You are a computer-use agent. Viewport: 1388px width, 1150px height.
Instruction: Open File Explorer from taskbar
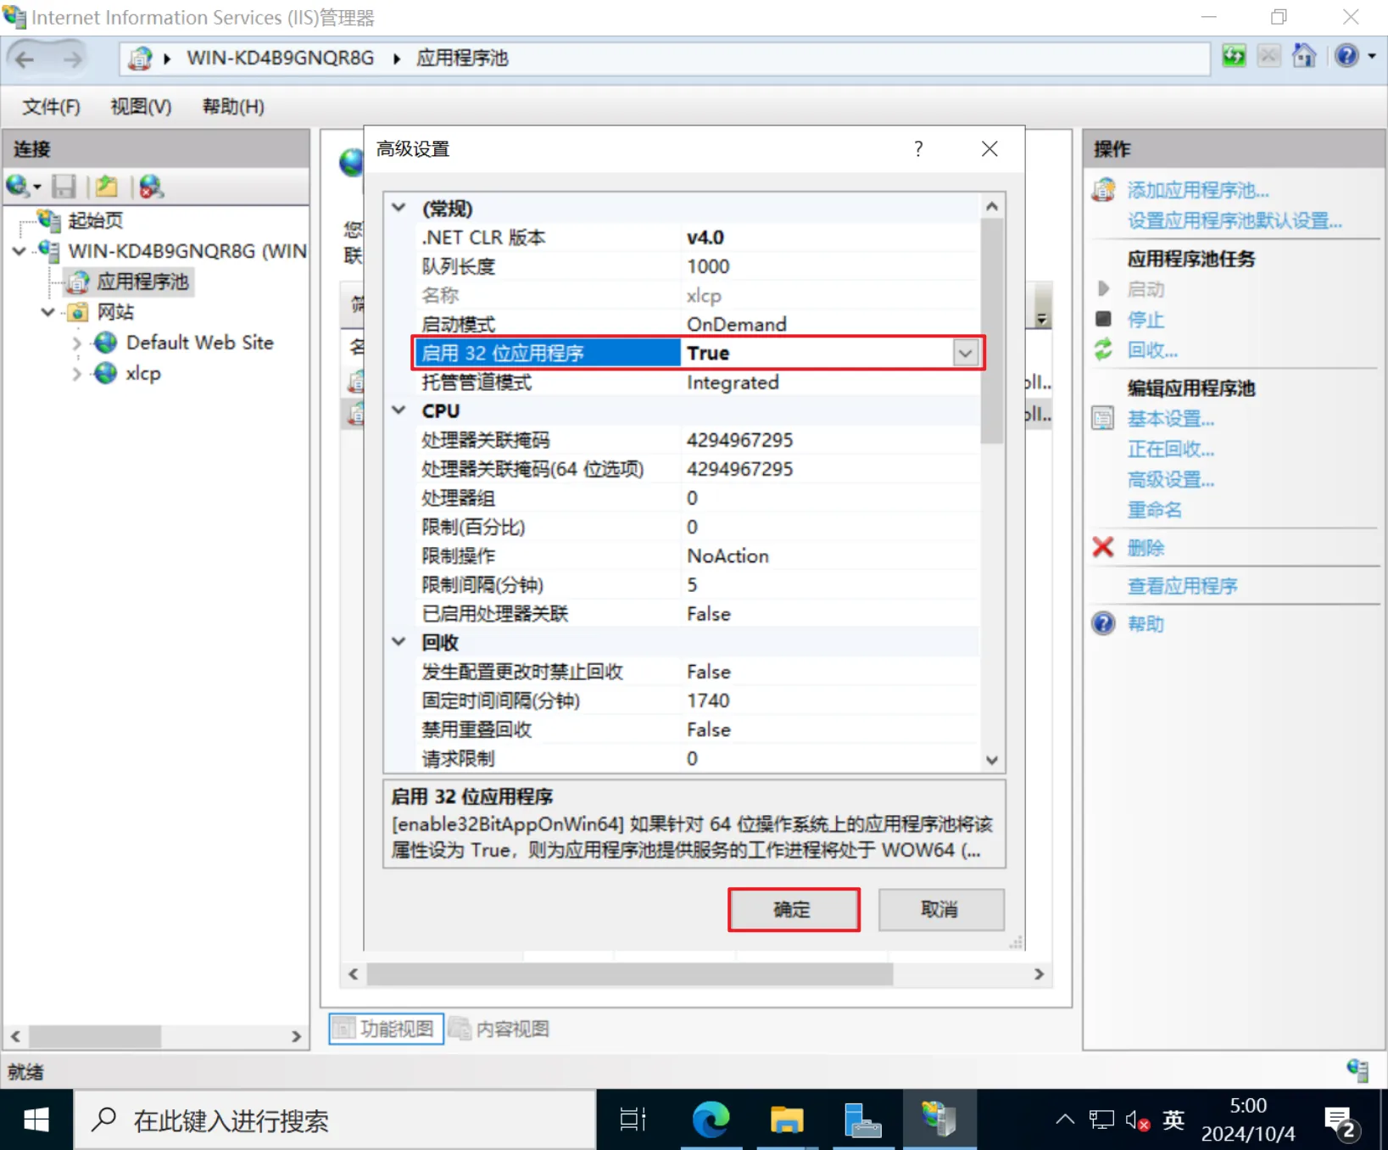tap(786, 1120)
